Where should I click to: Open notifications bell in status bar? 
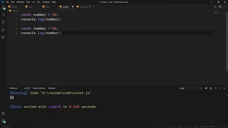[225, 127]
